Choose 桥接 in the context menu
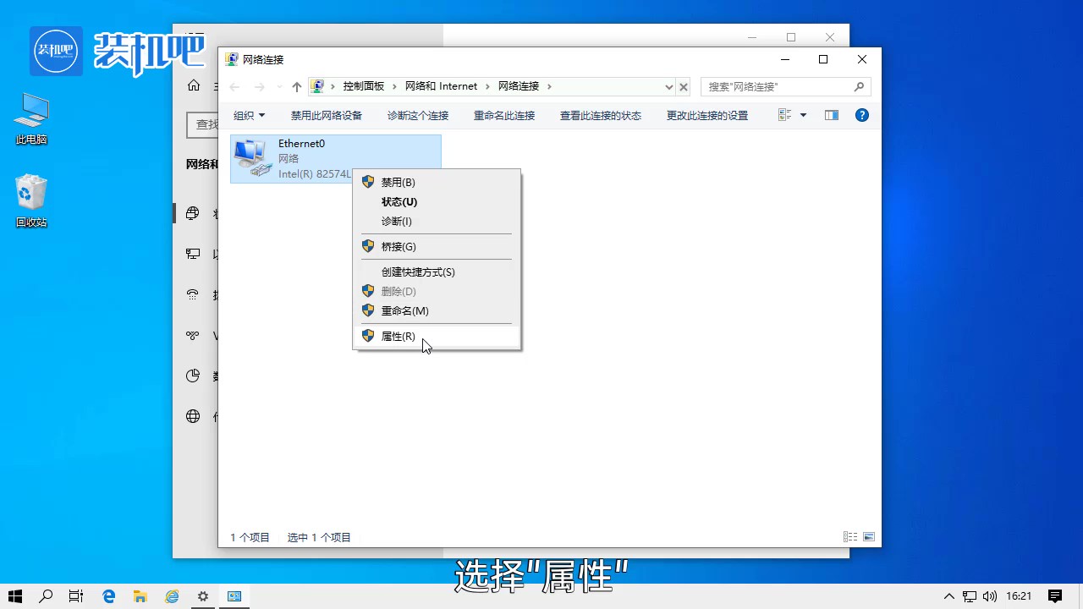 pyautogui.click(x=398, y=246)
